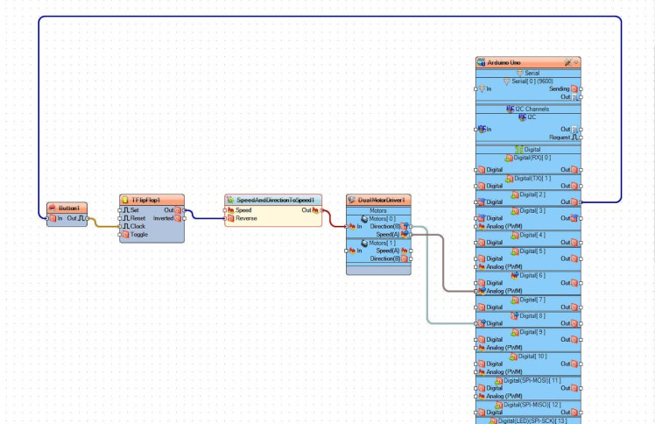
Task: Click the Button1 In pin icon
Action: 53,218
